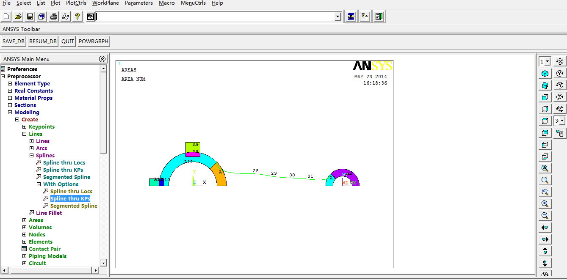Image resolution: width=567 pixels, height=280 pixels.
Task: Click the Zoom In plus magnifier
Action: tap(545, 204)
